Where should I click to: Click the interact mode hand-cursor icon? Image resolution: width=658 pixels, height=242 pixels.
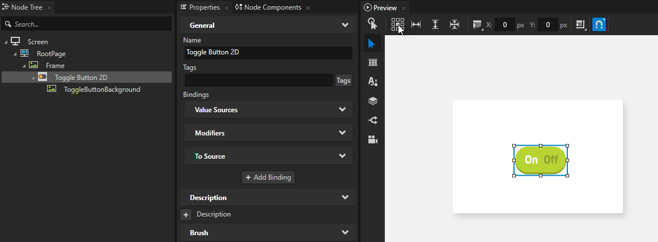(372, 24)
